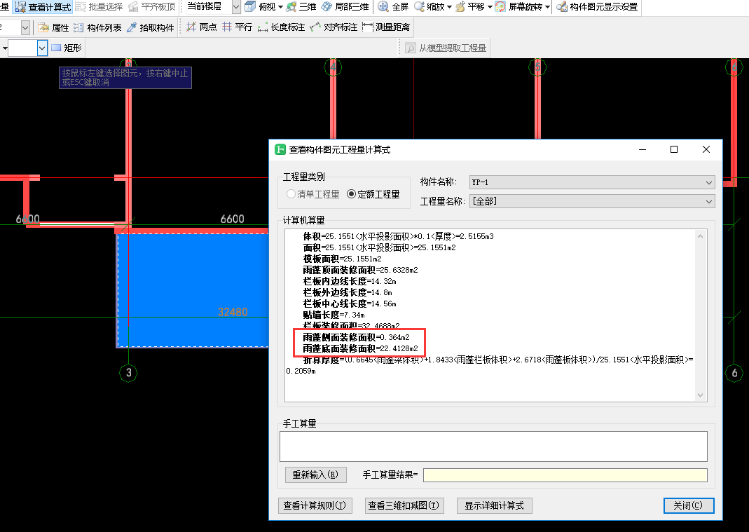This screenshot has width=749, height=532.
Task: Select the 平移 pan tool
Action: click(x=470, y=7)
